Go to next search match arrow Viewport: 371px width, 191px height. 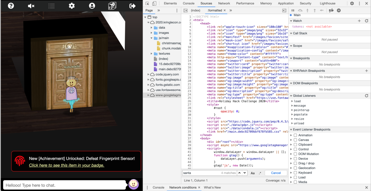pyautogui.click(x=245, y=173)
